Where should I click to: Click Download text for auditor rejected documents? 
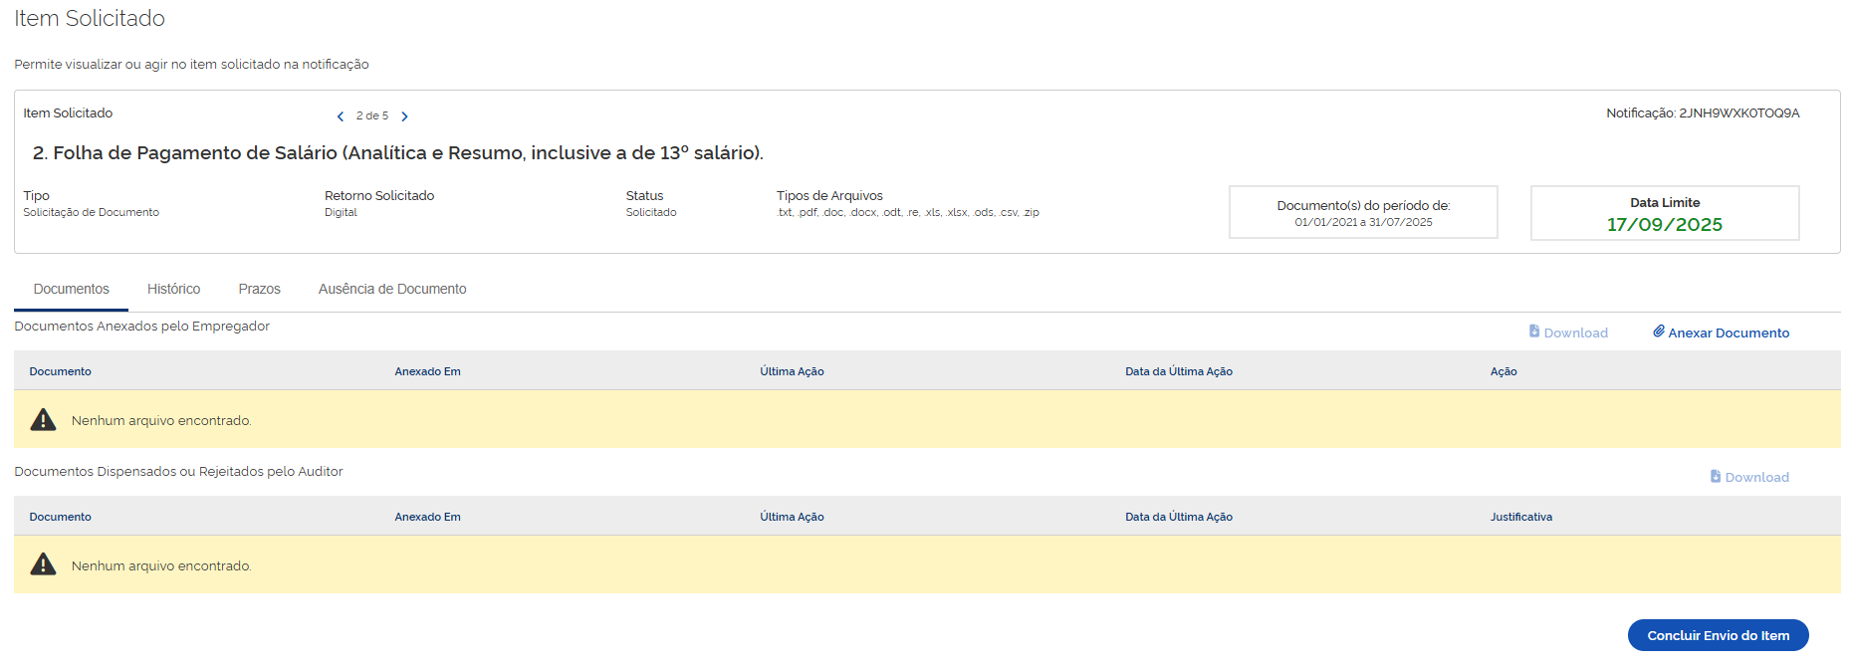(x=1757, y=478)
